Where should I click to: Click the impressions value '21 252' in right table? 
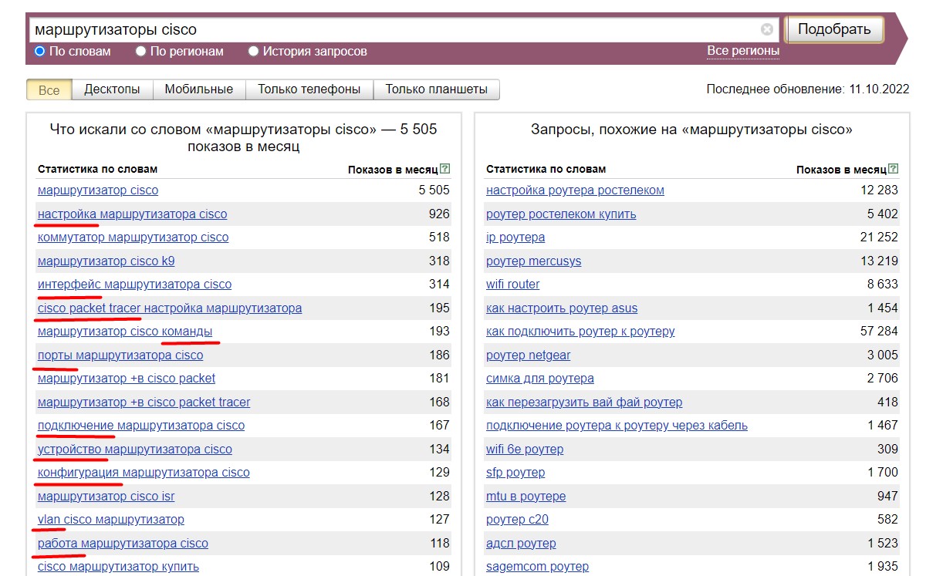[878, 237]
